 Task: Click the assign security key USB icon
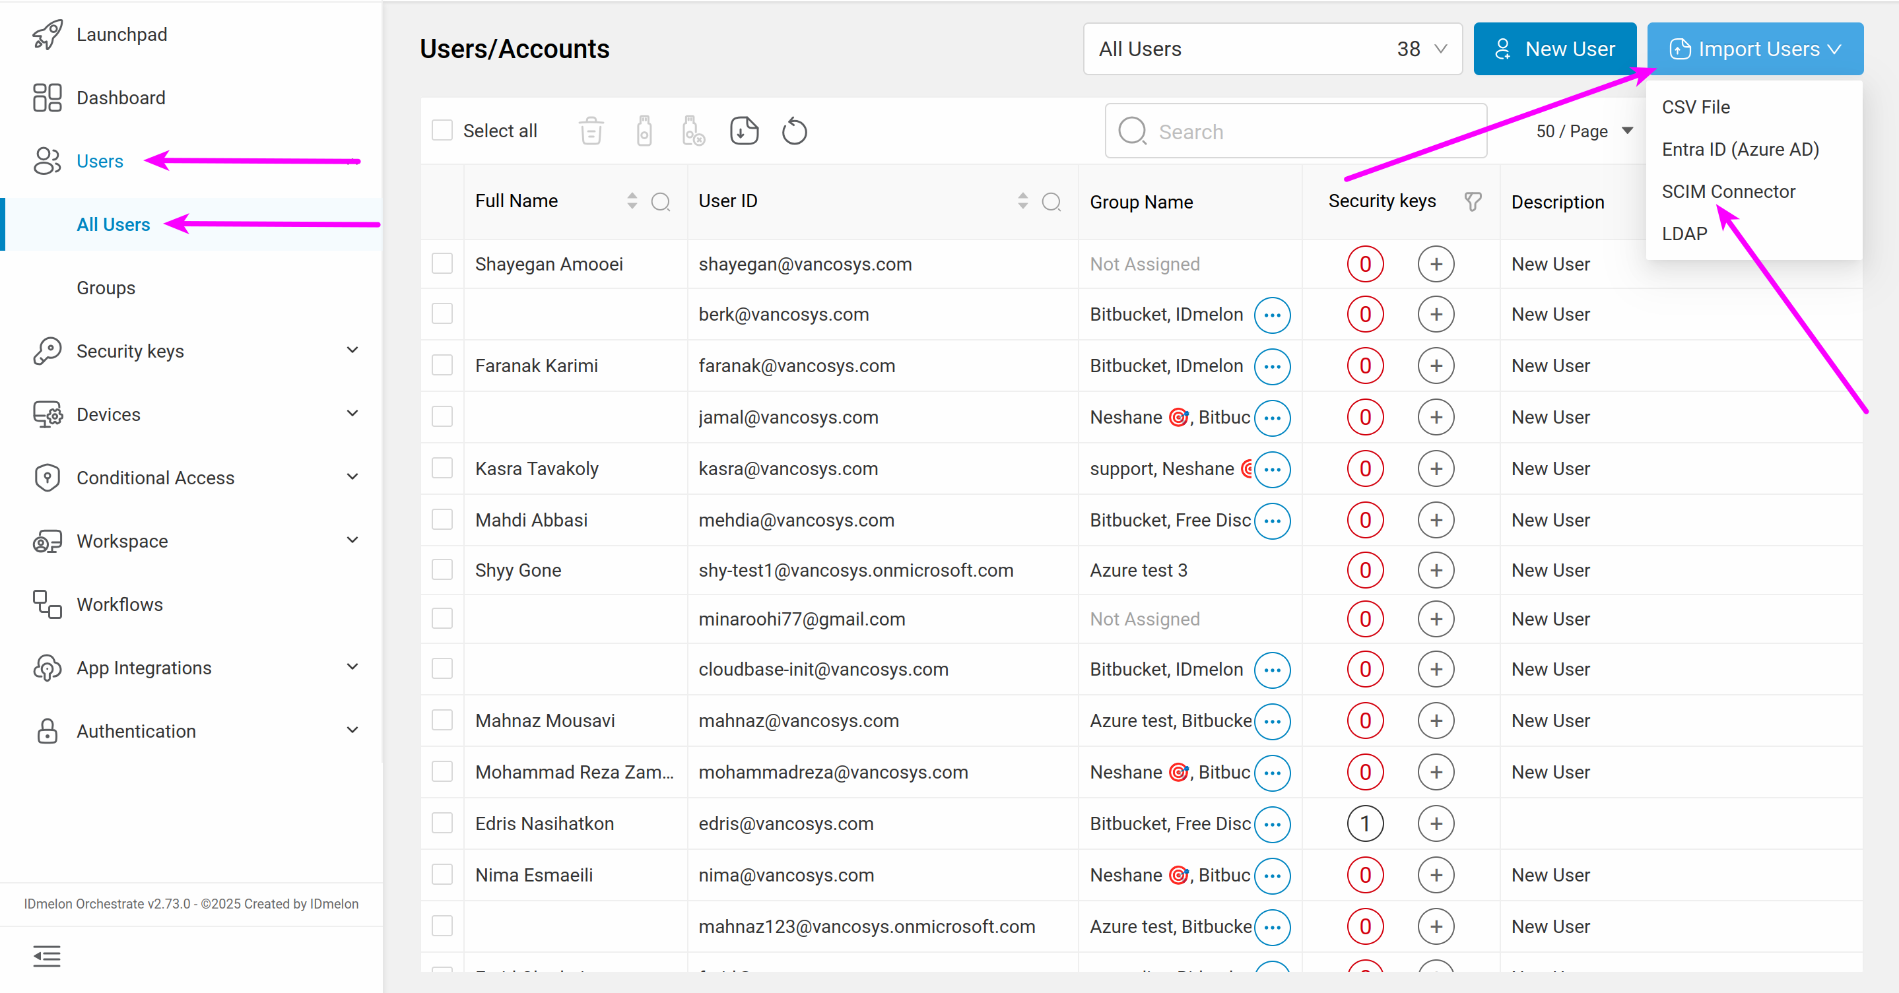tap(644, 131)
